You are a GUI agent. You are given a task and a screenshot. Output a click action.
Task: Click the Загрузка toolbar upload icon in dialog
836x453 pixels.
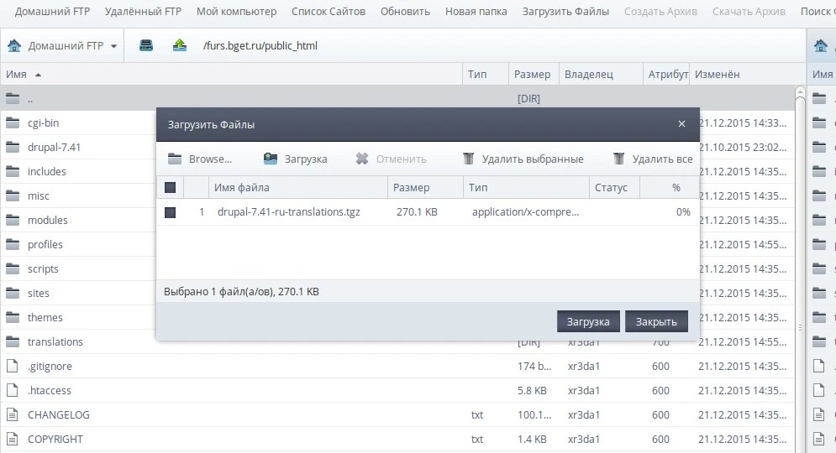pos(271,159)
